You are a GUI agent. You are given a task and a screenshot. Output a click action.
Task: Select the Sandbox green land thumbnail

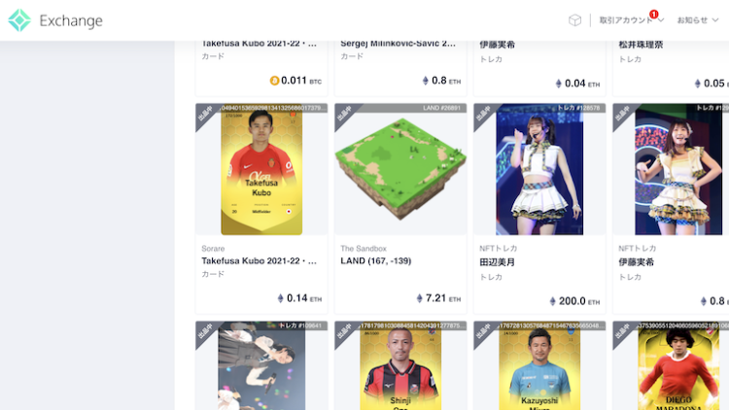coord(400,169)
